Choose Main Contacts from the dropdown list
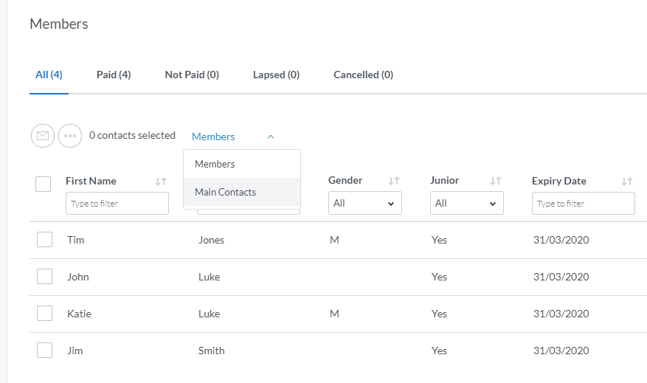647x383 pixels. [x=225, y=192]
